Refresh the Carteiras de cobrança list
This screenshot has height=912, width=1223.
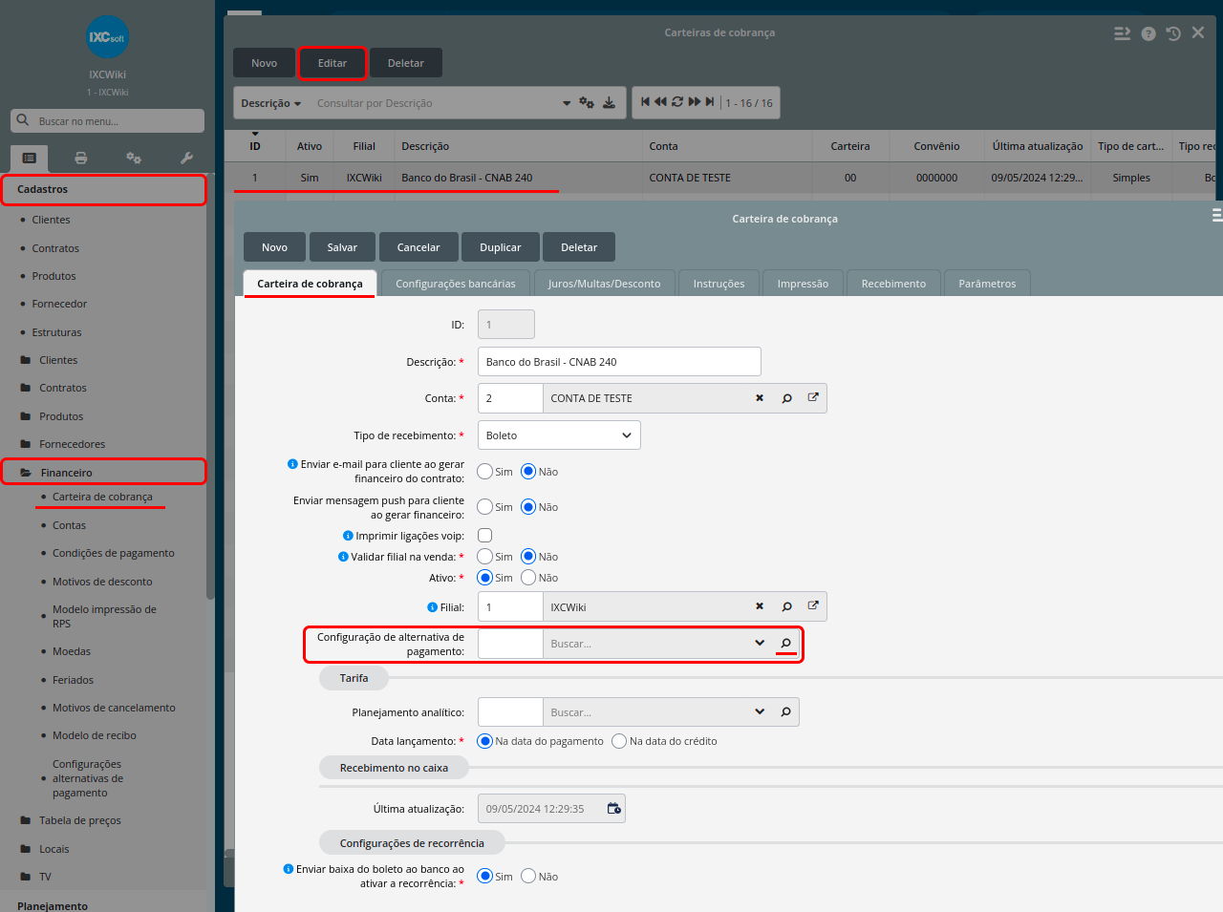click(677, 102)
